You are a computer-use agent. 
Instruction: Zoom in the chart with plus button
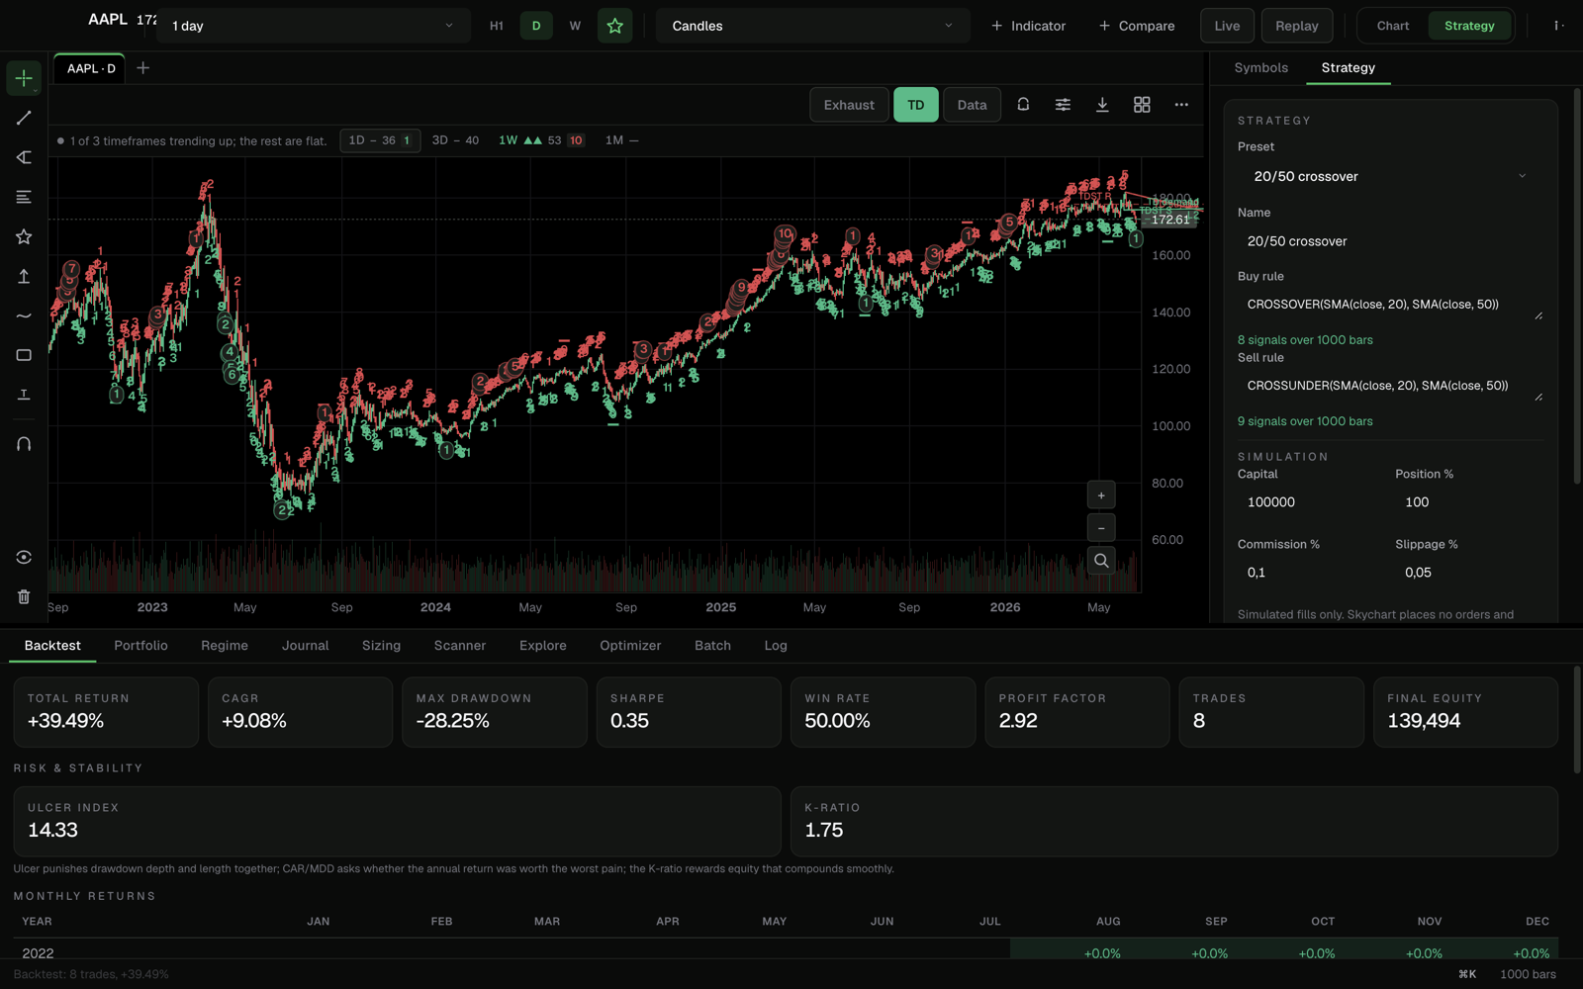[1101, 495]
